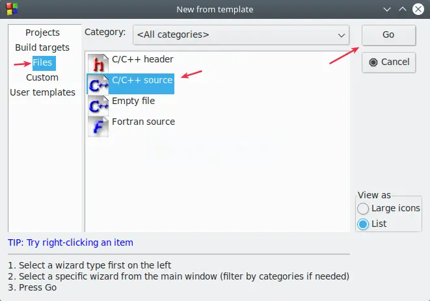
Task: Click the C/C++ source file icon
Action: coord(98,84)
